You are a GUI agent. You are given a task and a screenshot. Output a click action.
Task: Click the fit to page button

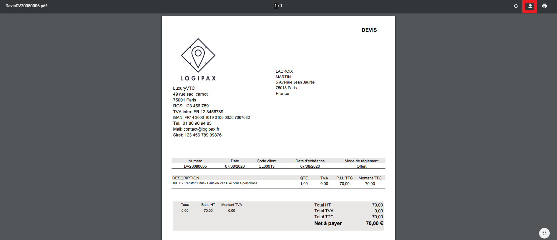click(544, 233)
